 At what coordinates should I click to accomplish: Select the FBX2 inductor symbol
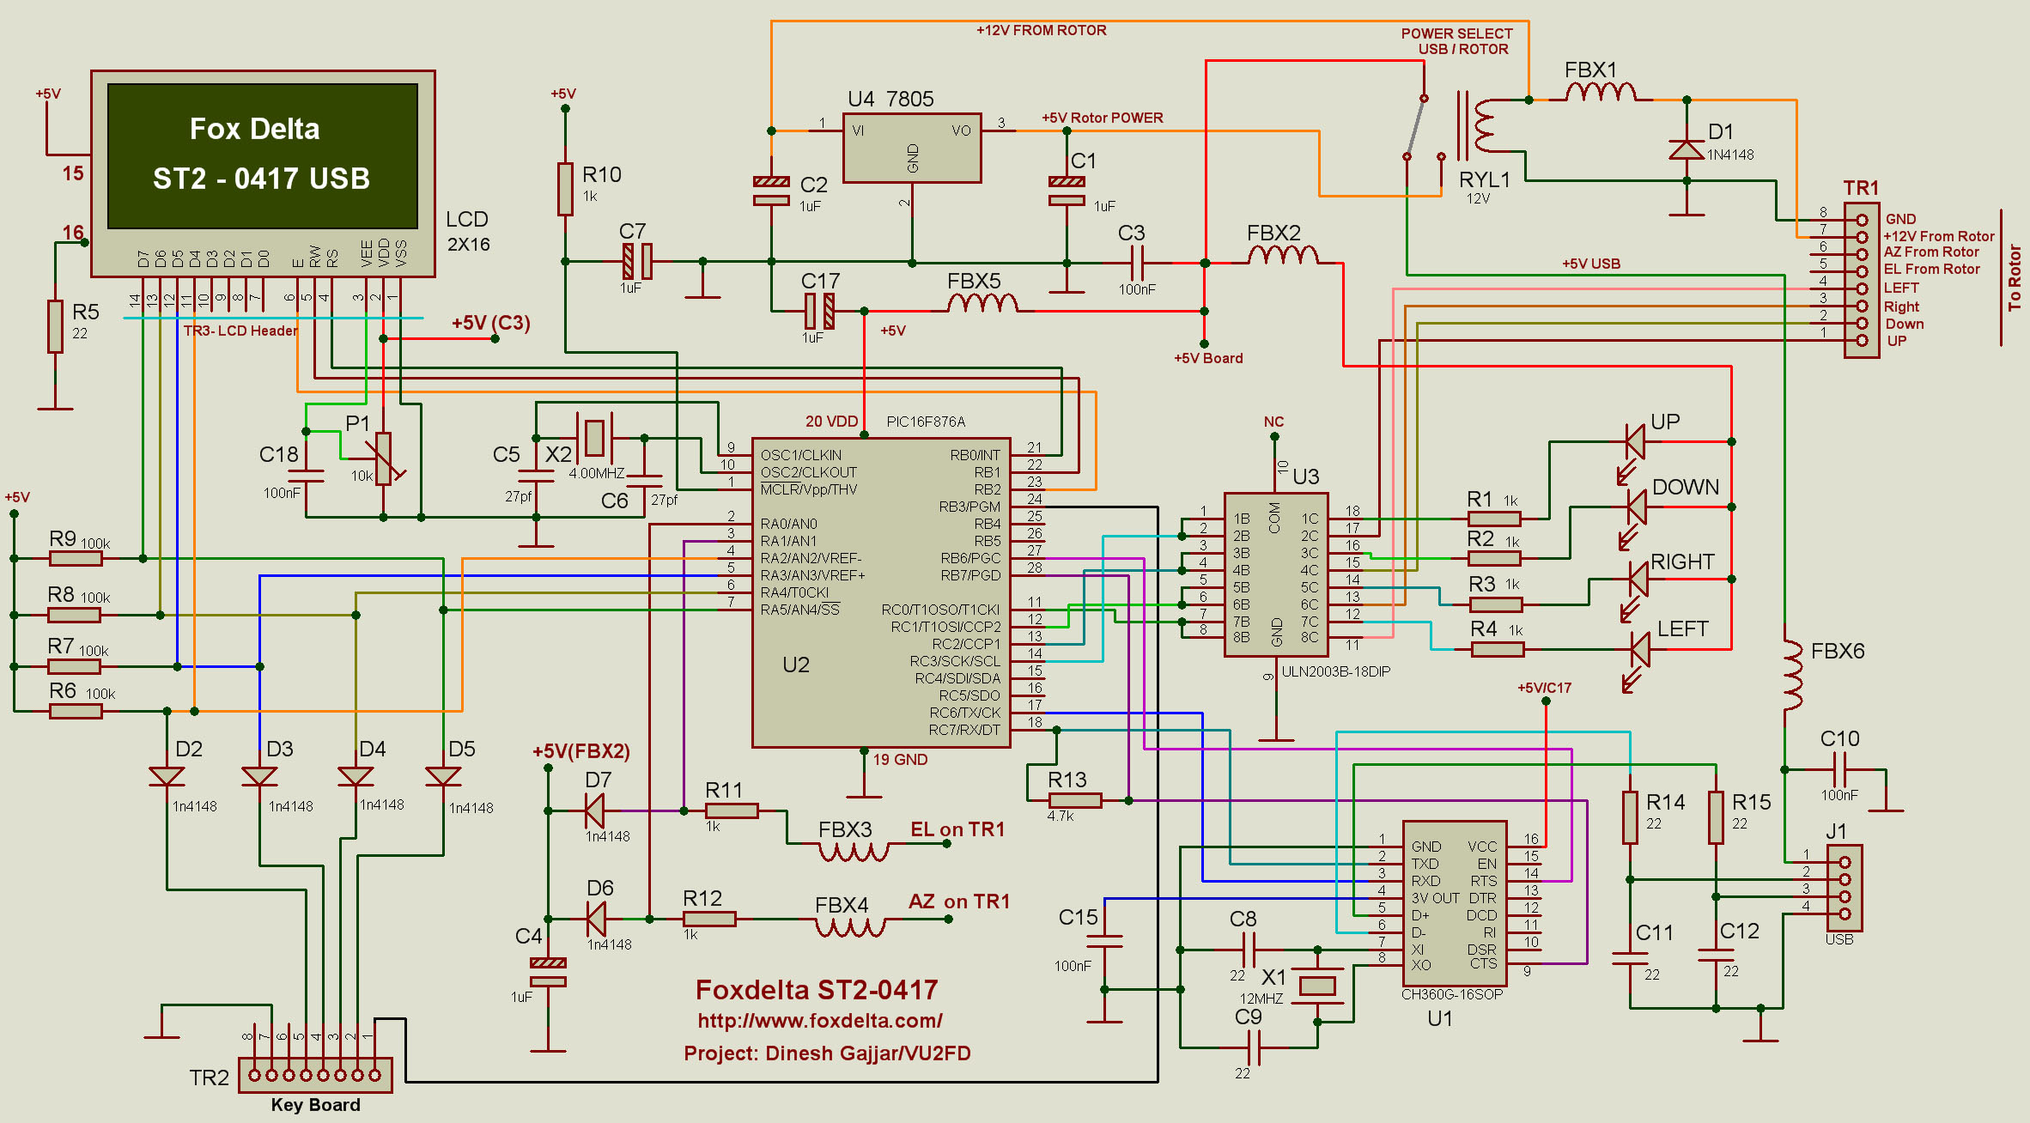pyautogui.click(x=1283, y=254)
